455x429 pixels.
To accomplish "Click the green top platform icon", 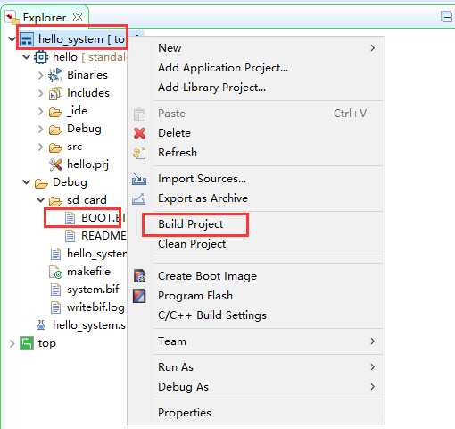I will (x=27, y=343).
